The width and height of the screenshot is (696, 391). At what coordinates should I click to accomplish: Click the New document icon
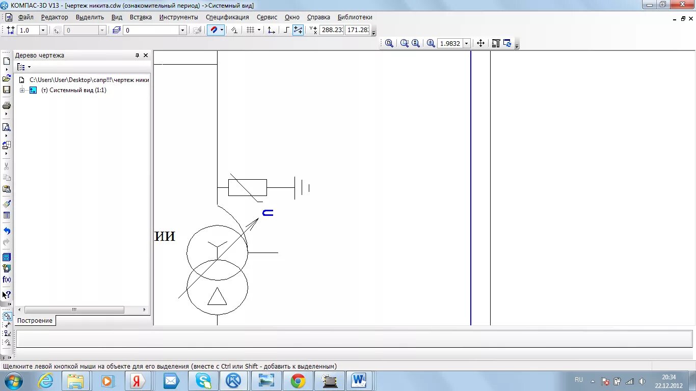click(7, 61)
